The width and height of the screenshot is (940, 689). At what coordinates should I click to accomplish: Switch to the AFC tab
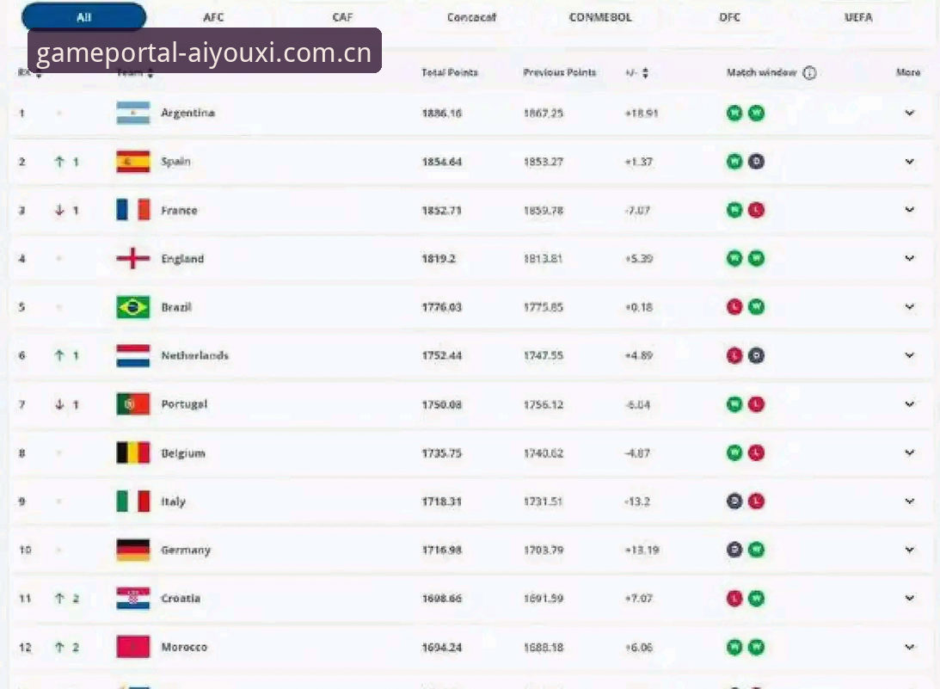pos(213,17)
